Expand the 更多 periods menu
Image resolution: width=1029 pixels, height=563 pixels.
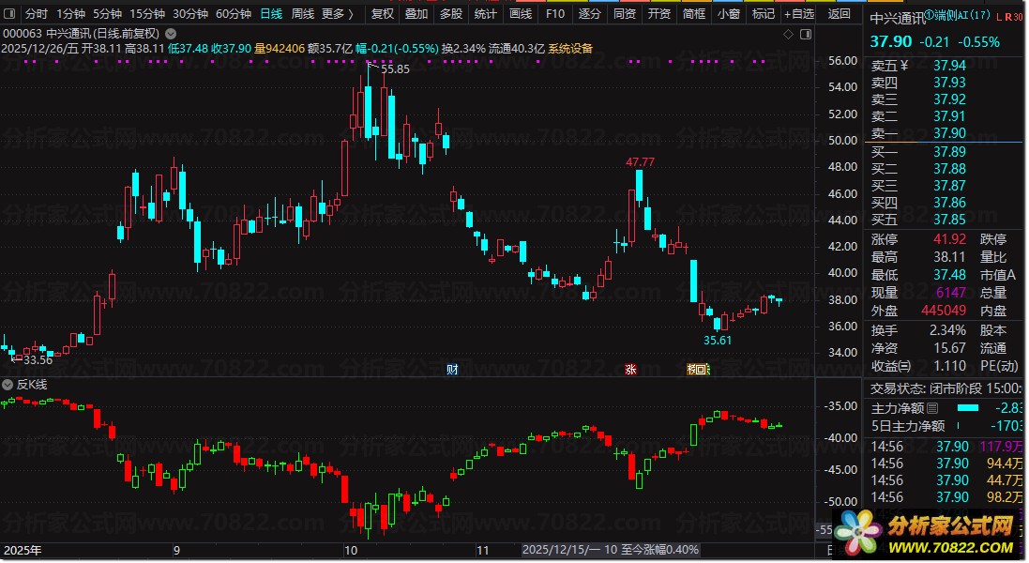pos(338,14)
